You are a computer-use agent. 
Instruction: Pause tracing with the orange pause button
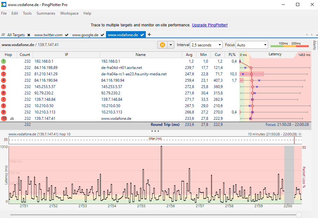click(162, 45)
